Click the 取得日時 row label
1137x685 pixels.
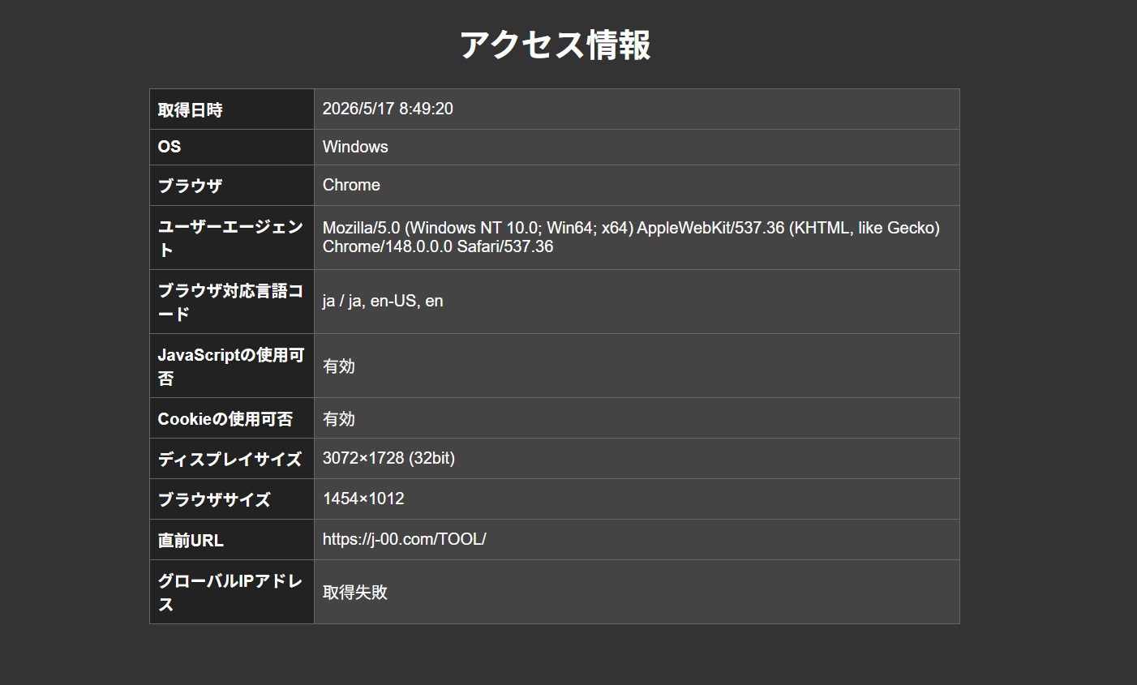point(190,109)
